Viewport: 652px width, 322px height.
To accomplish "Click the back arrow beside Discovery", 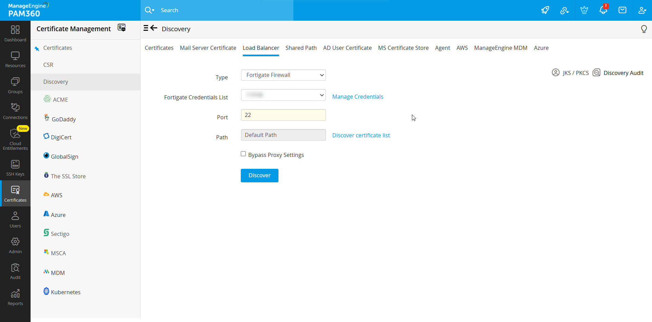I will coord(154,28).
